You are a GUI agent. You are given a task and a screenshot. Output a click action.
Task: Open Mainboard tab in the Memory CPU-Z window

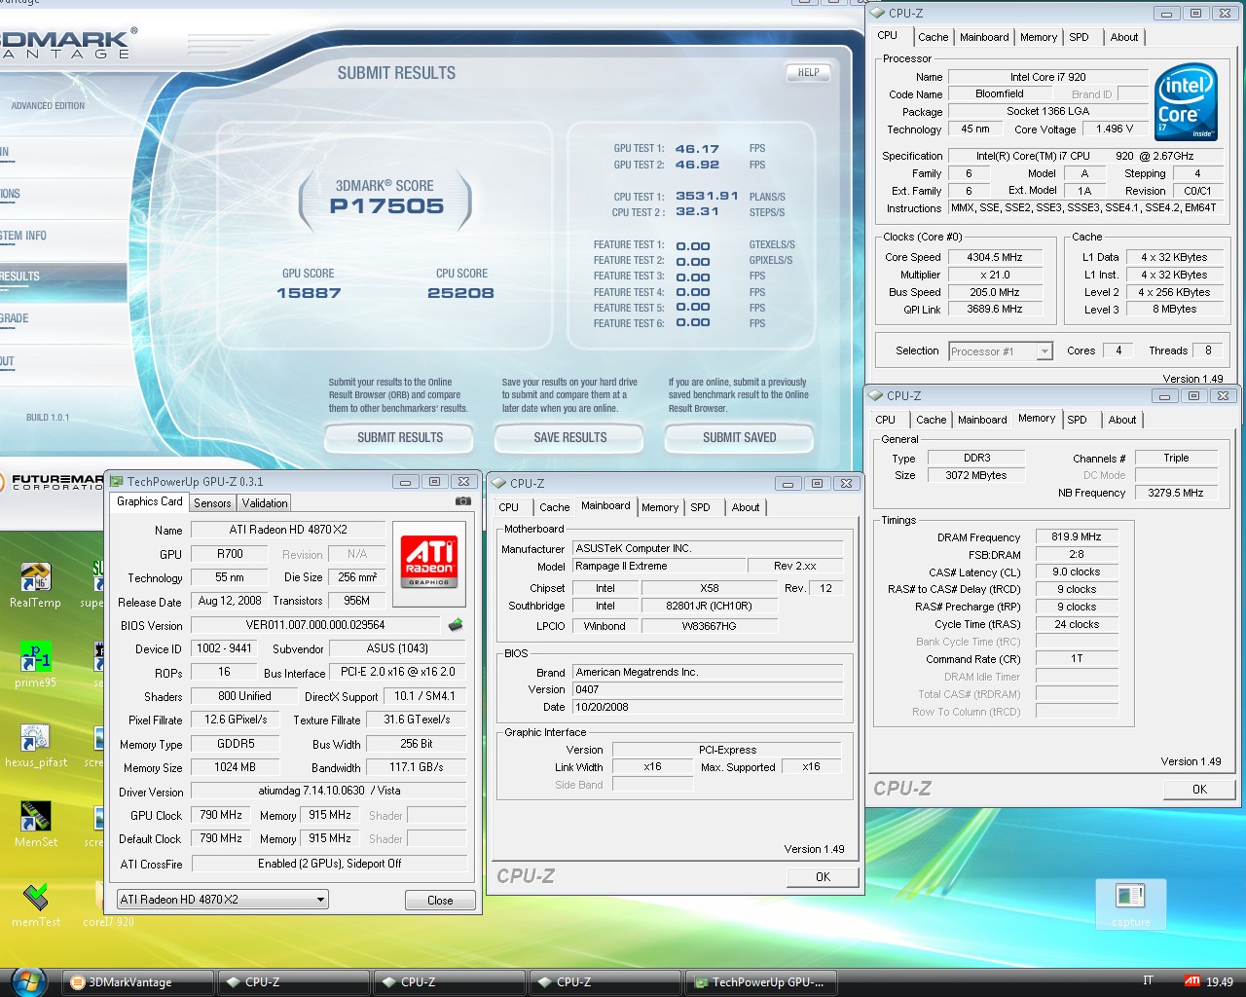[982, 420]
